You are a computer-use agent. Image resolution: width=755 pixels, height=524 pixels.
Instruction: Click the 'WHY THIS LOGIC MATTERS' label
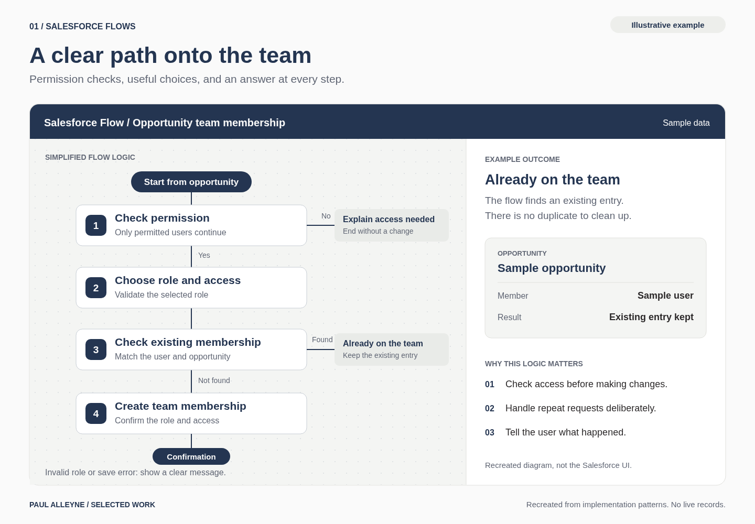(x=534, y=364)
